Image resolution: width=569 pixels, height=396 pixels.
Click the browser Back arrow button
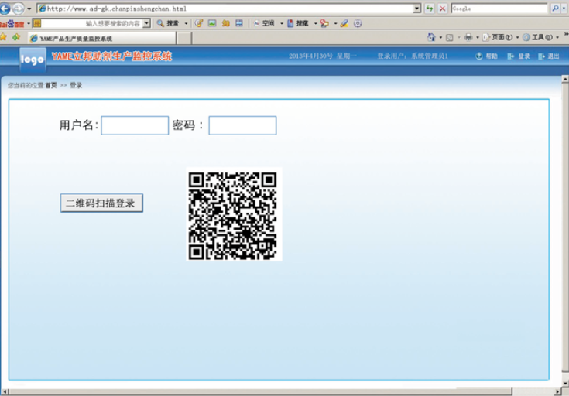click(5, 8)
